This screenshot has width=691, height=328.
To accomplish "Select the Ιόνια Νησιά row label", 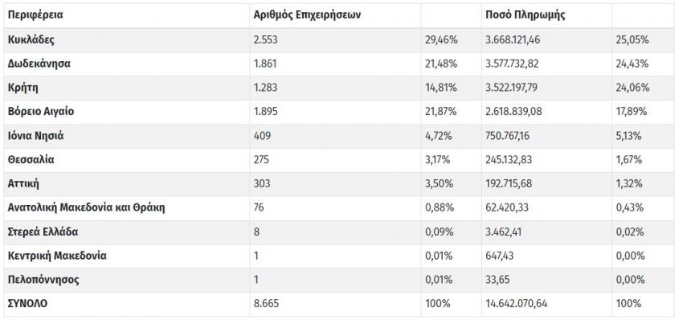I will [35, 136].
